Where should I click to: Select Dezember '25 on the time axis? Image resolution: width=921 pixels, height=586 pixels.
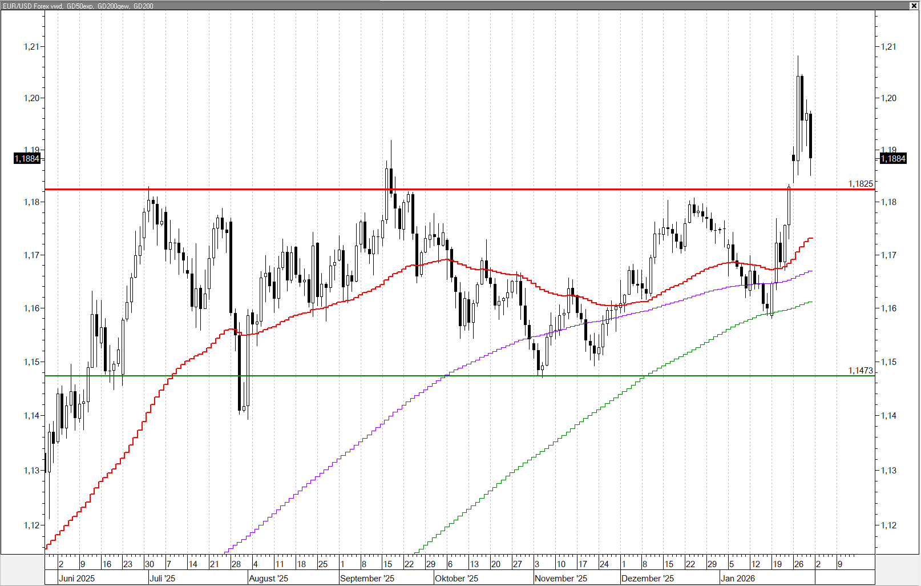click(648, 579)
